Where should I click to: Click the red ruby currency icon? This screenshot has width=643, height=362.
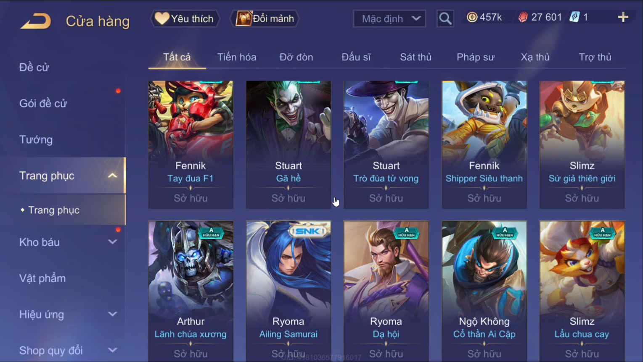coord(523,17)
